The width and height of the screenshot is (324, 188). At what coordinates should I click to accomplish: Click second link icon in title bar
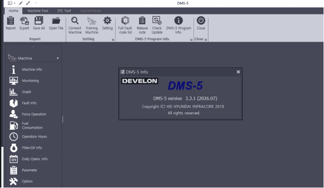[28, 3]
